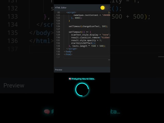
Task: Click line number 85 in the gutter
Action: [x=59, y=13]
